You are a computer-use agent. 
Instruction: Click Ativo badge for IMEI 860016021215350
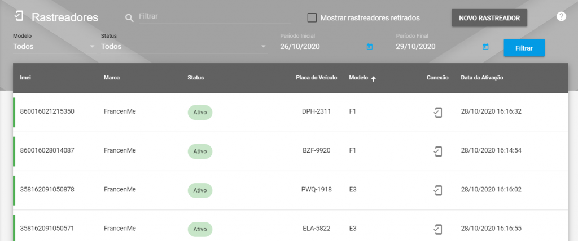point(200,113)
